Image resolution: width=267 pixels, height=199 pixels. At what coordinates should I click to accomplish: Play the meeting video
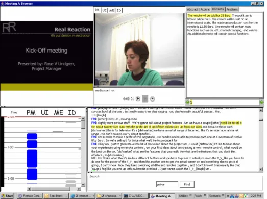138,98
